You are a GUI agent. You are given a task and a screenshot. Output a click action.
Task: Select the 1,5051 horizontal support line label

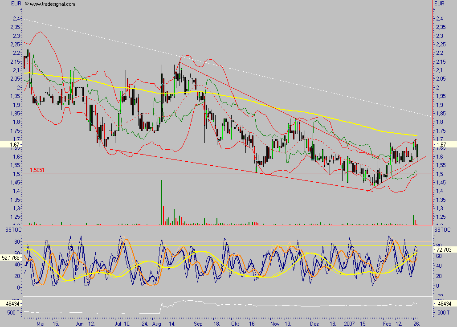click(x=38, y=170)
